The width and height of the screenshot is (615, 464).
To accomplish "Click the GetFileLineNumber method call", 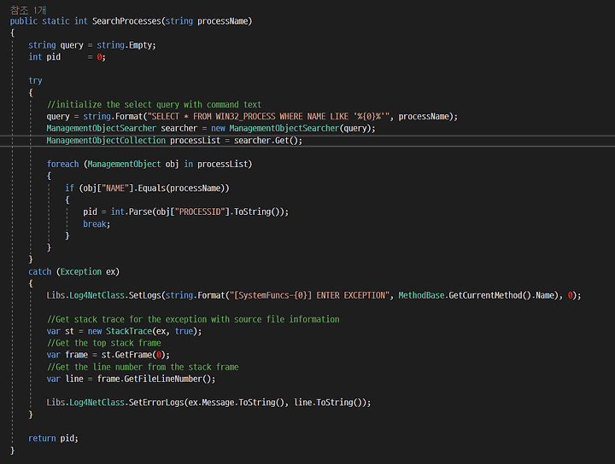I will click(x=163, y=379).
